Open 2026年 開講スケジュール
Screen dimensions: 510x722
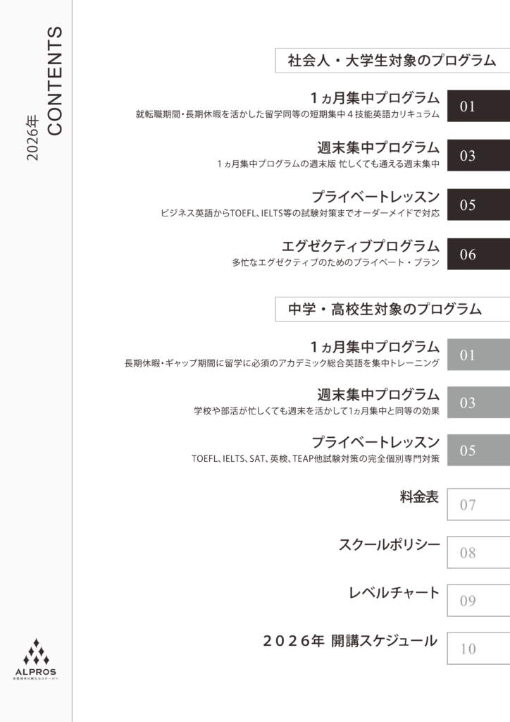[350, 641]
